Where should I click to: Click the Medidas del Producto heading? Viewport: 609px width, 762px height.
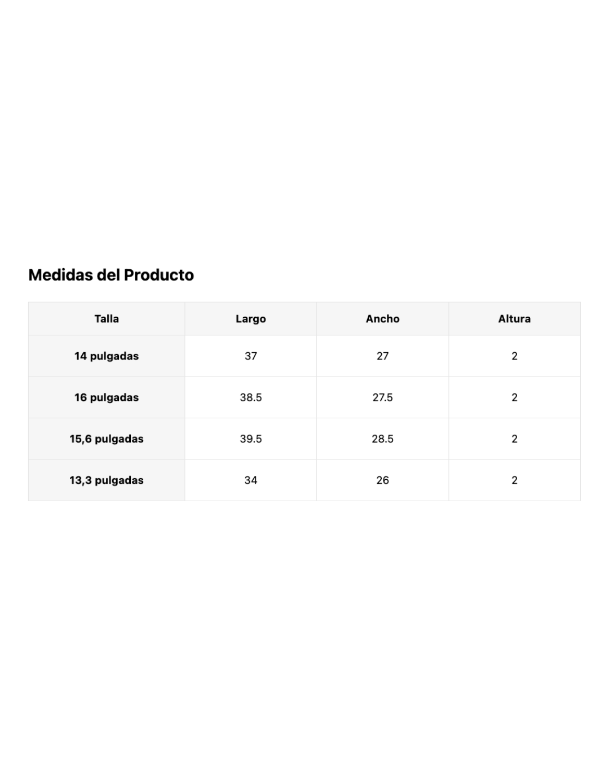tap(111, 275)
